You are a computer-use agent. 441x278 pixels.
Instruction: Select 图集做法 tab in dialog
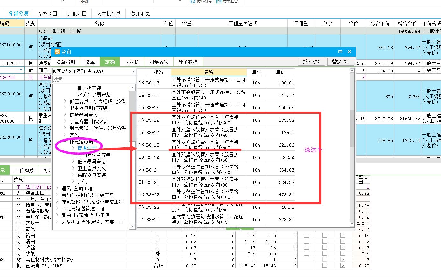coord(159,62)
